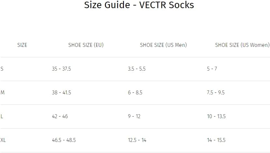Select EU value 42 - 46
This screenshot has height=153, width=270.
coord(60,116)
